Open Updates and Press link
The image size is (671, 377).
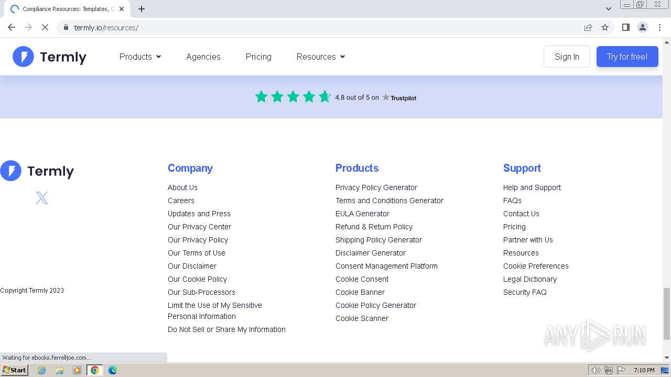tap(199, 214)
